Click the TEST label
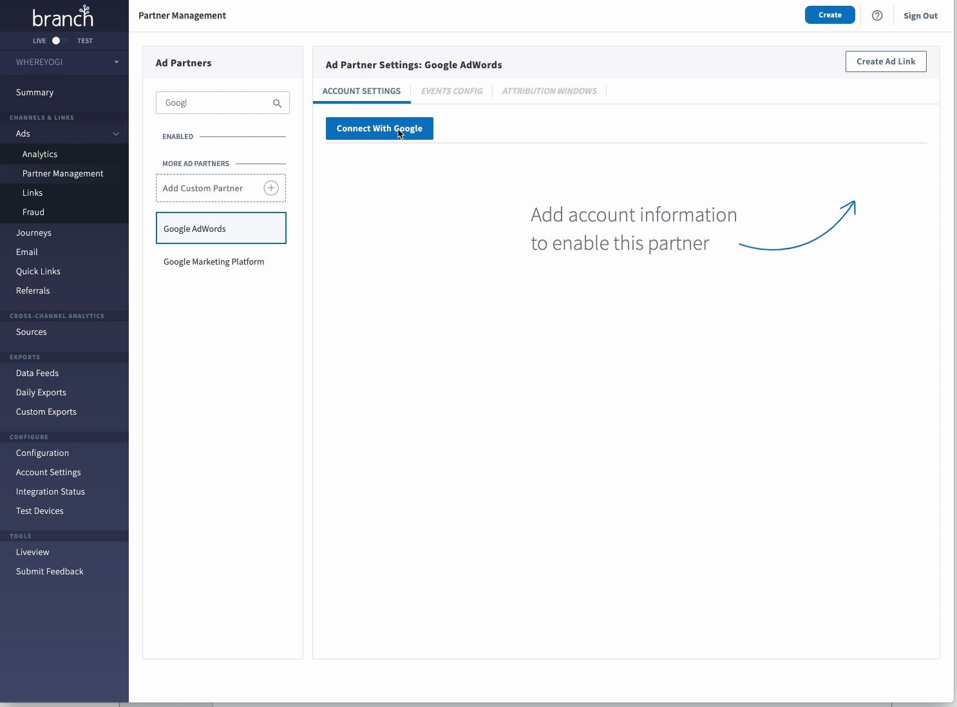 coord(85,41)
